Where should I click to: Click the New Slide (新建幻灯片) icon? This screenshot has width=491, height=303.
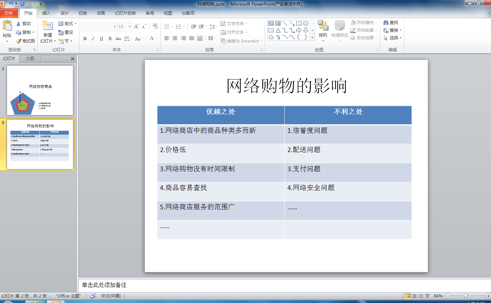coord(47,25)
